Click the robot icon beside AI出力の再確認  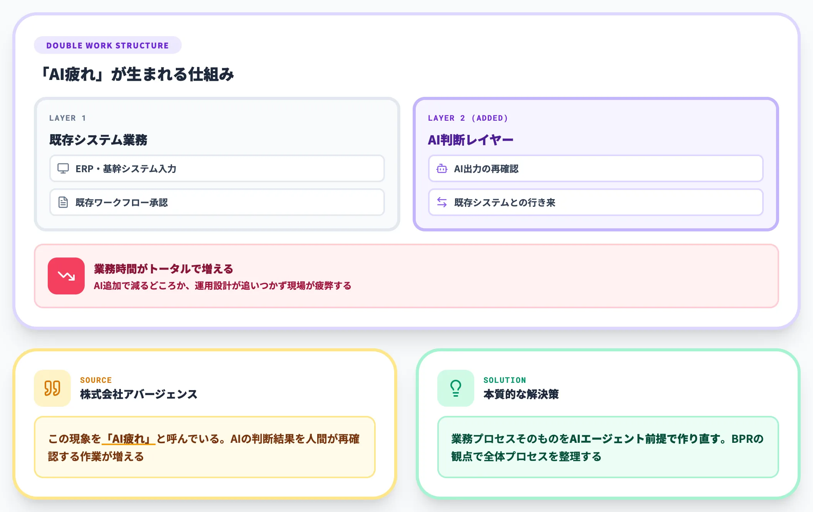tap(442, 168)
